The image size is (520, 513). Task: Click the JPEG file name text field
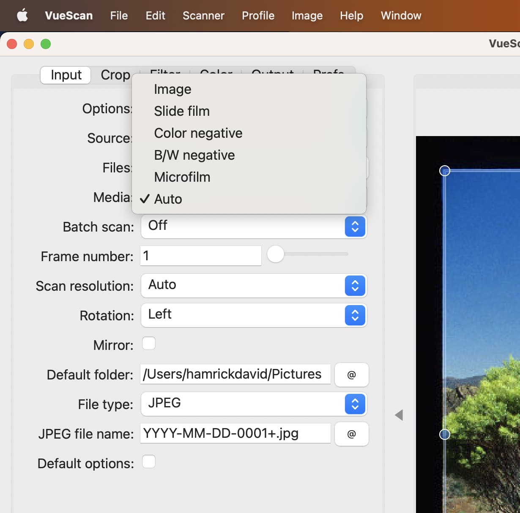(x=235, y=434)
